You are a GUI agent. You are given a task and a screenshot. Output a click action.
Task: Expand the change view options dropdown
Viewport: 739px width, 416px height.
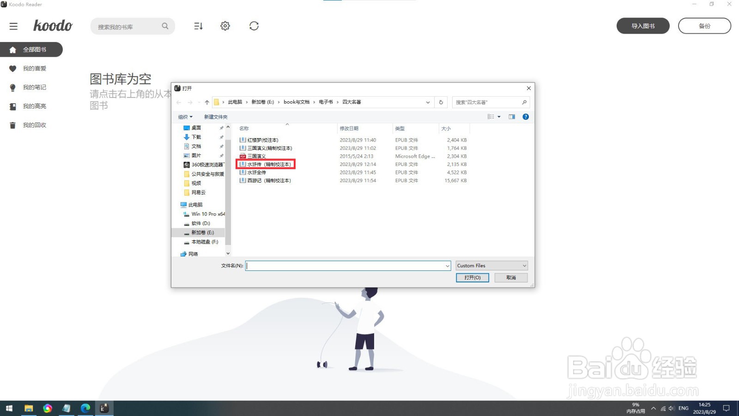[x=499, y=117]
